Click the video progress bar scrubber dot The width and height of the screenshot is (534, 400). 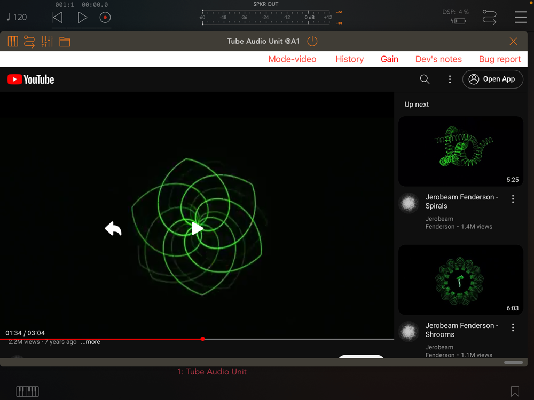pyautogui.click(x=202, y=339)
